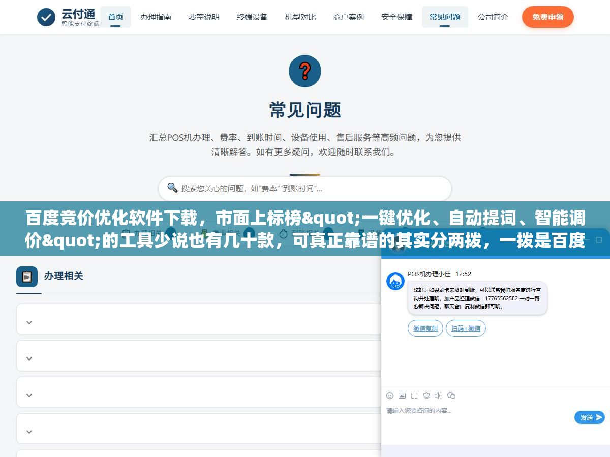Viewport: 610px width, 457px height.
Task: Open the emoji picker in chat toolbar
Action: (390, 396)
